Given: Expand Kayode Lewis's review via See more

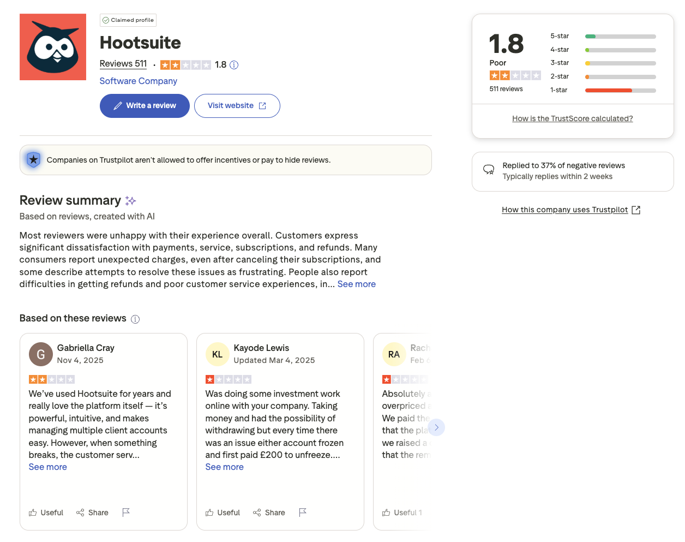Looking at the screenshot, I should click(224, 467).
